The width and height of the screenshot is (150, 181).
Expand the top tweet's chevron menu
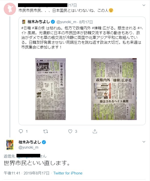pyautogui.click(x=144, y=5)
